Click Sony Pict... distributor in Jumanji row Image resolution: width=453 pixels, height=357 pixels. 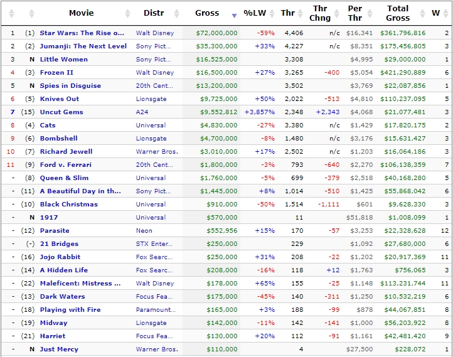point(153,46)
